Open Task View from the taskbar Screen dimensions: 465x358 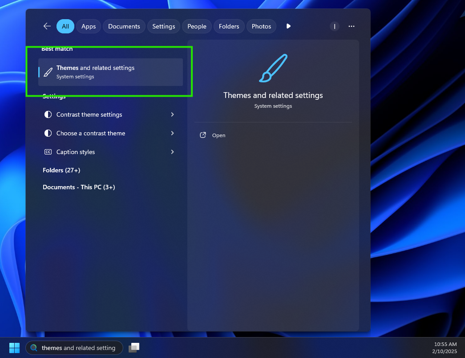(134, 348)
